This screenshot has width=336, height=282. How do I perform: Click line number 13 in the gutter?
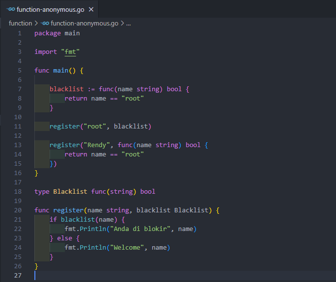click(x=18, y=145)
